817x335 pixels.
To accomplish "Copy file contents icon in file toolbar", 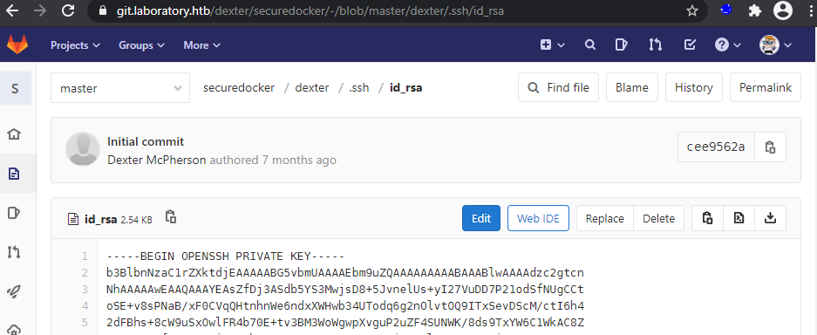I will coord(707,218).
